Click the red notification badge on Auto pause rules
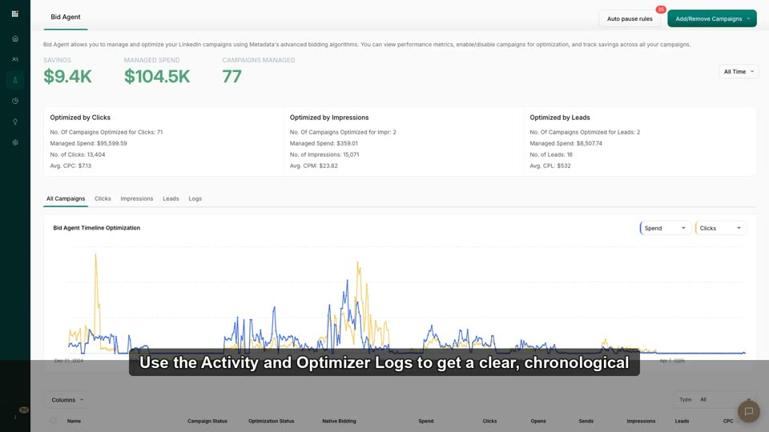769x432 pixels. (x=661, y=10)
